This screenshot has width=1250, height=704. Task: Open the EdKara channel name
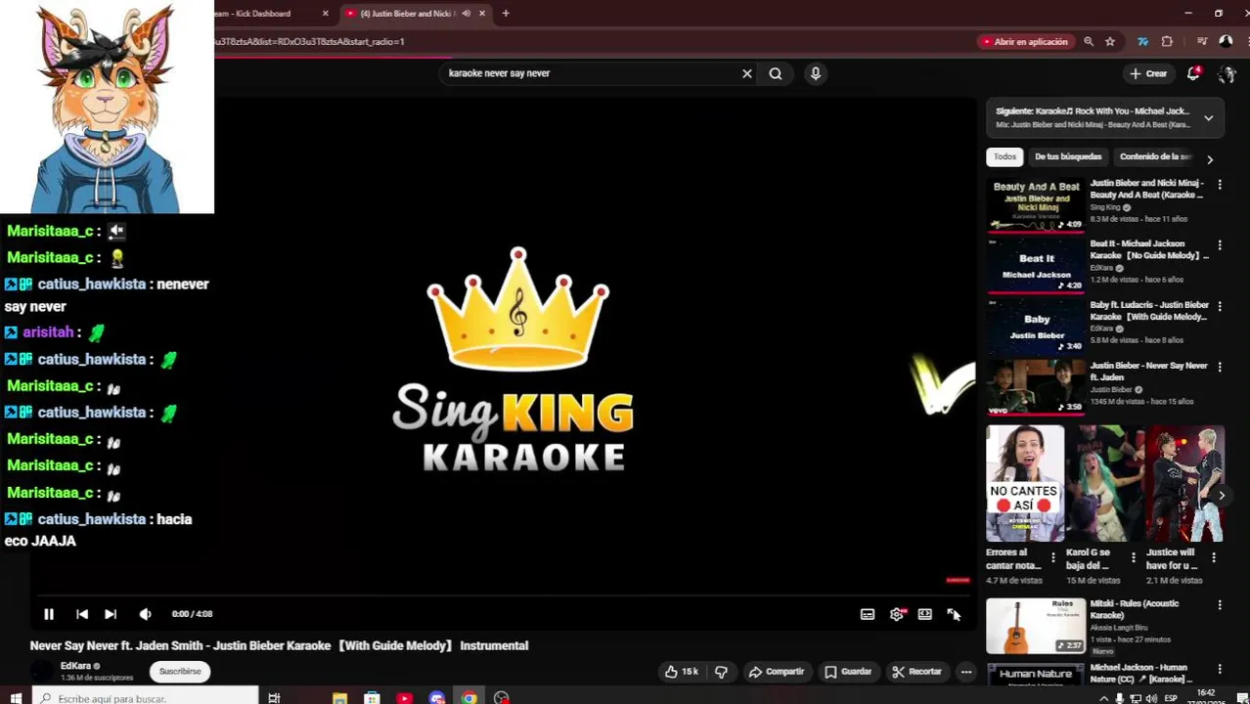coord(75,666)
